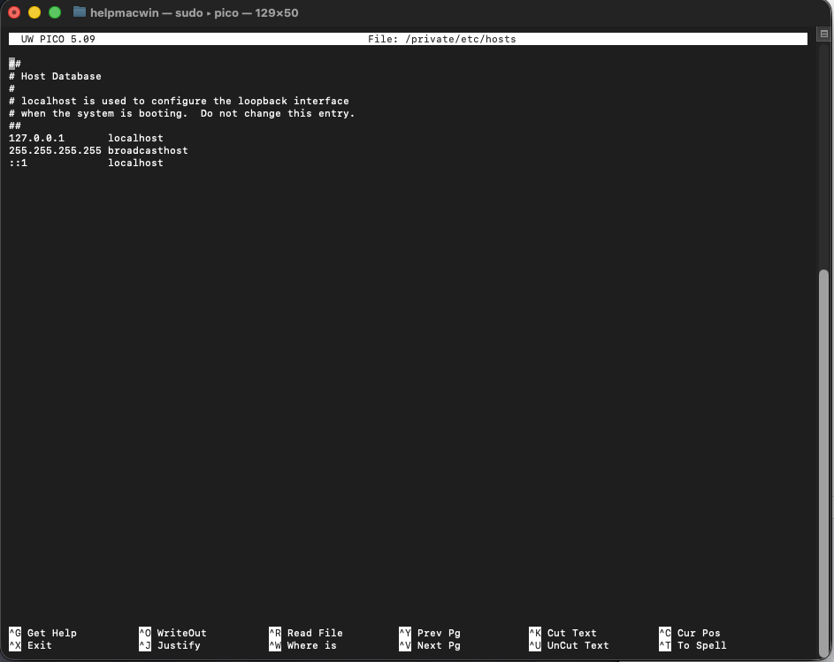The width and height of the screenshot is (834, 662).
Task: Click the 'Do not change this entry.' line
Action: click(x=182, y=113)
